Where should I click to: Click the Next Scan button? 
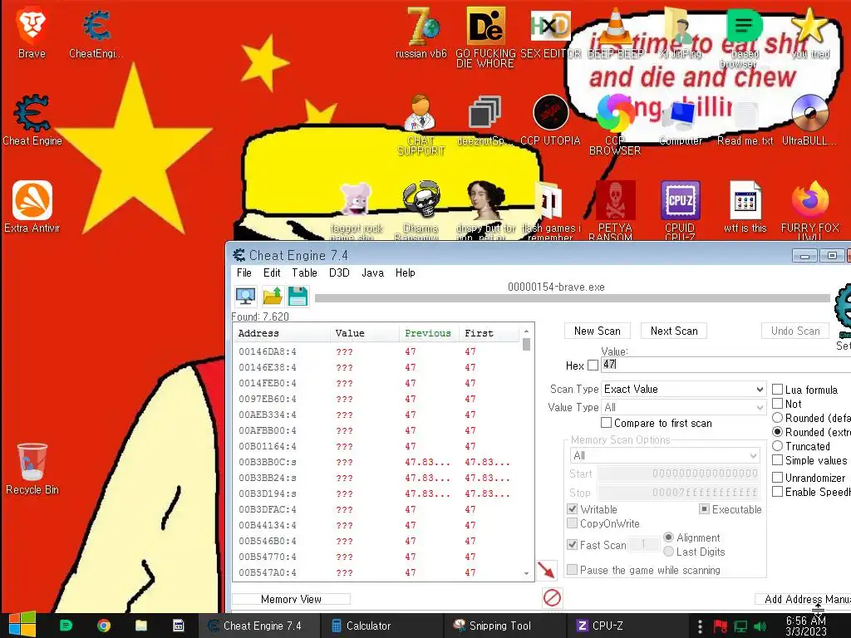674,331
